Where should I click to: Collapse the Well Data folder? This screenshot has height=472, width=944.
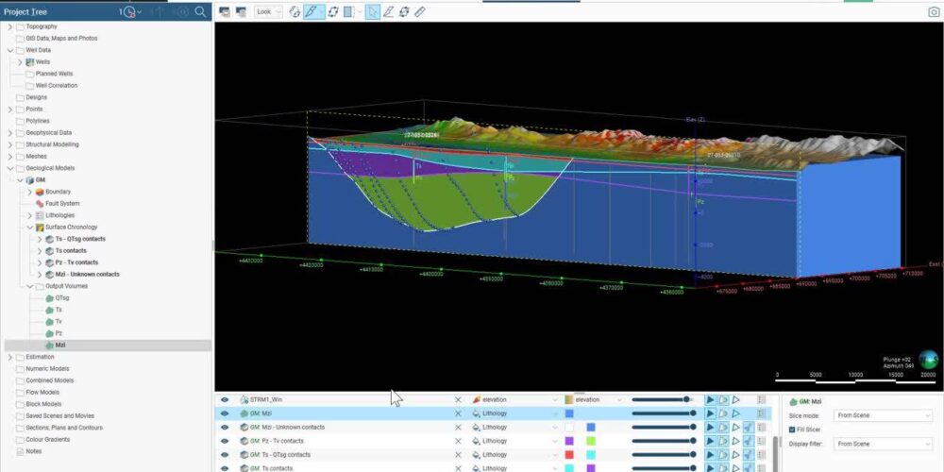pos(9,50)
